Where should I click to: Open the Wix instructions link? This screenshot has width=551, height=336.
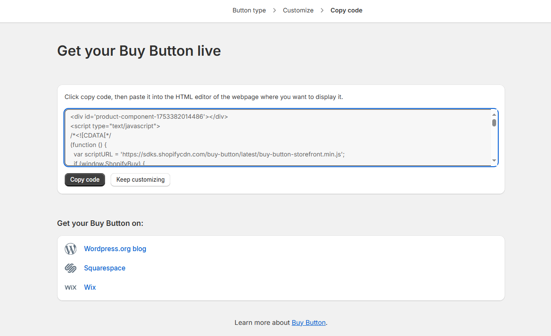(90, 287)
